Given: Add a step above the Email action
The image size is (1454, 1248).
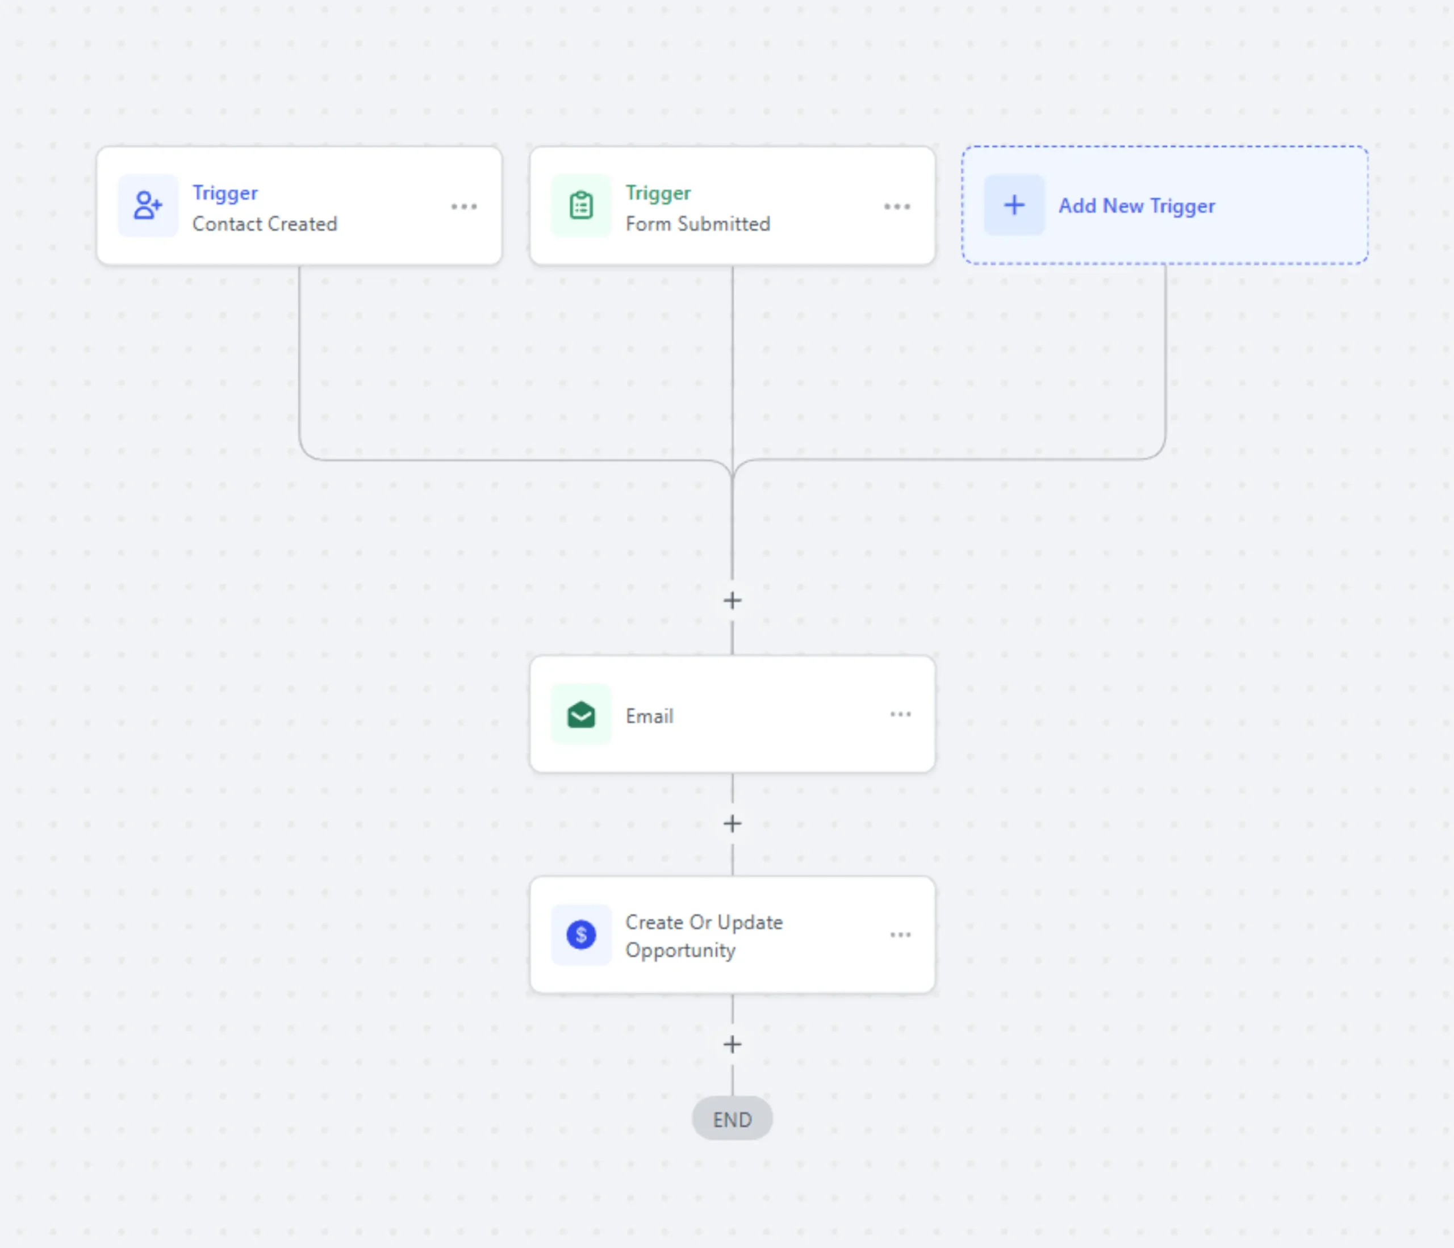Looking at the screenshot, I should 732,601.
